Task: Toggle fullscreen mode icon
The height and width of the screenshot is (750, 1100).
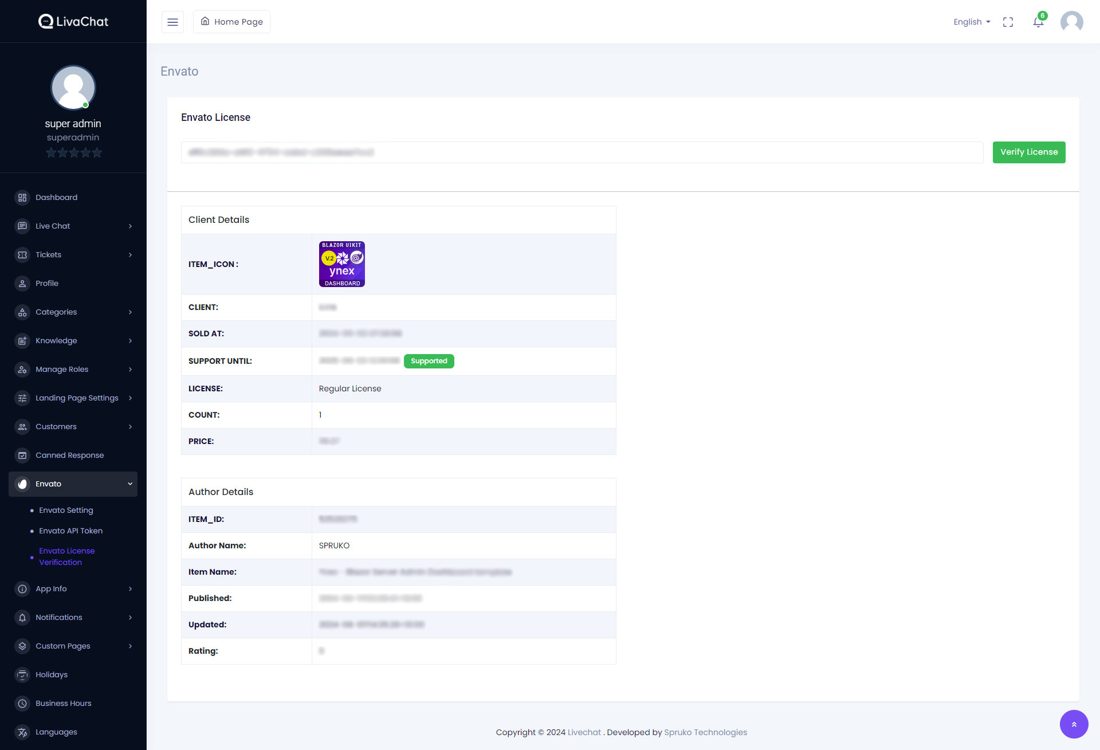Action: [1008, 22]
